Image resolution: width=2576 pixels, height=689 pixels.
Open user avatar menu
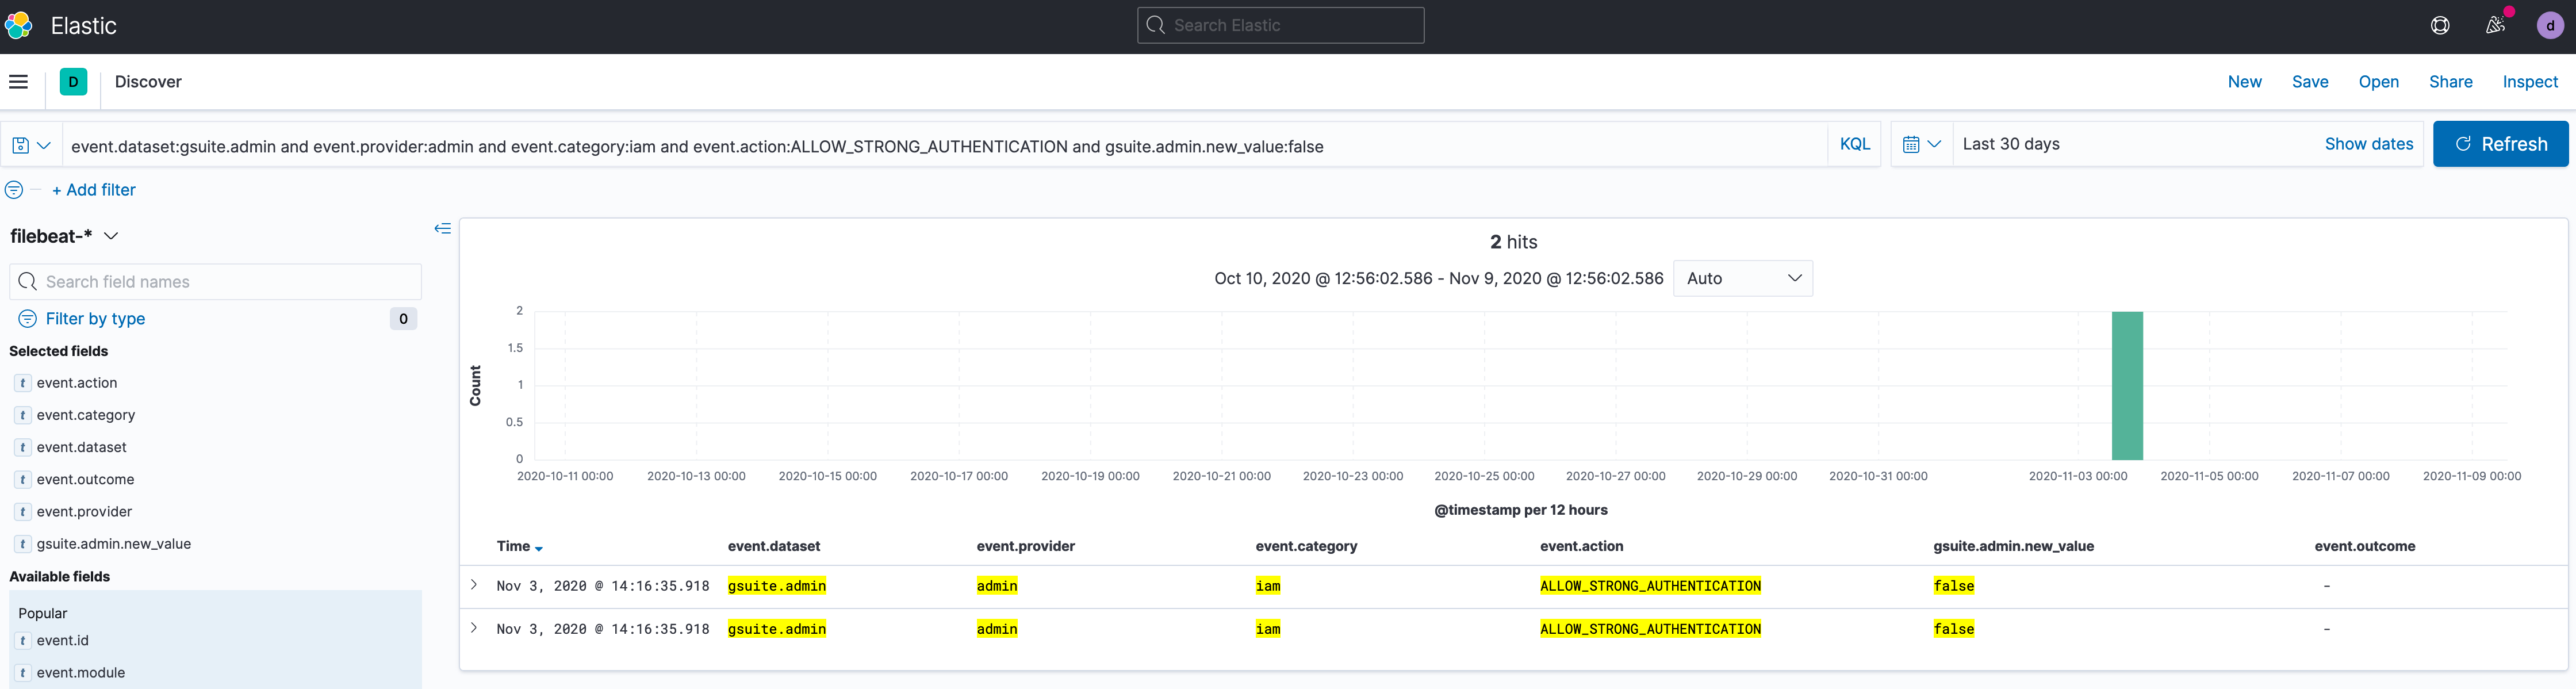(x=2549, y=26)
